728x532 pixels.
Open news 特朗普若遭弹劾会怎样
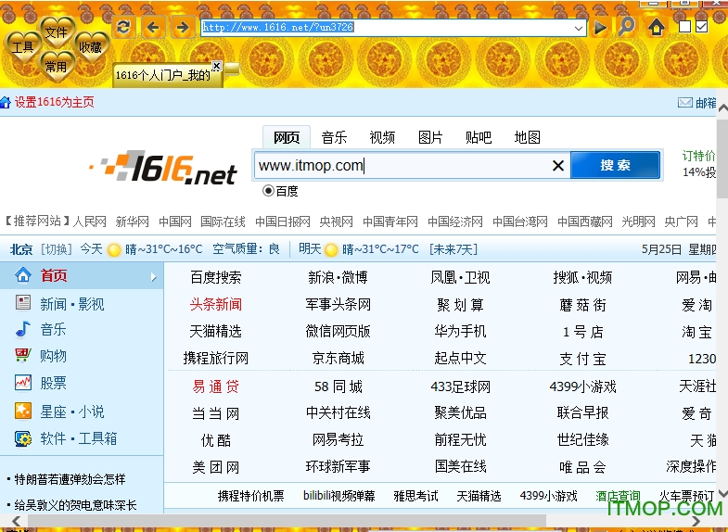70,478
